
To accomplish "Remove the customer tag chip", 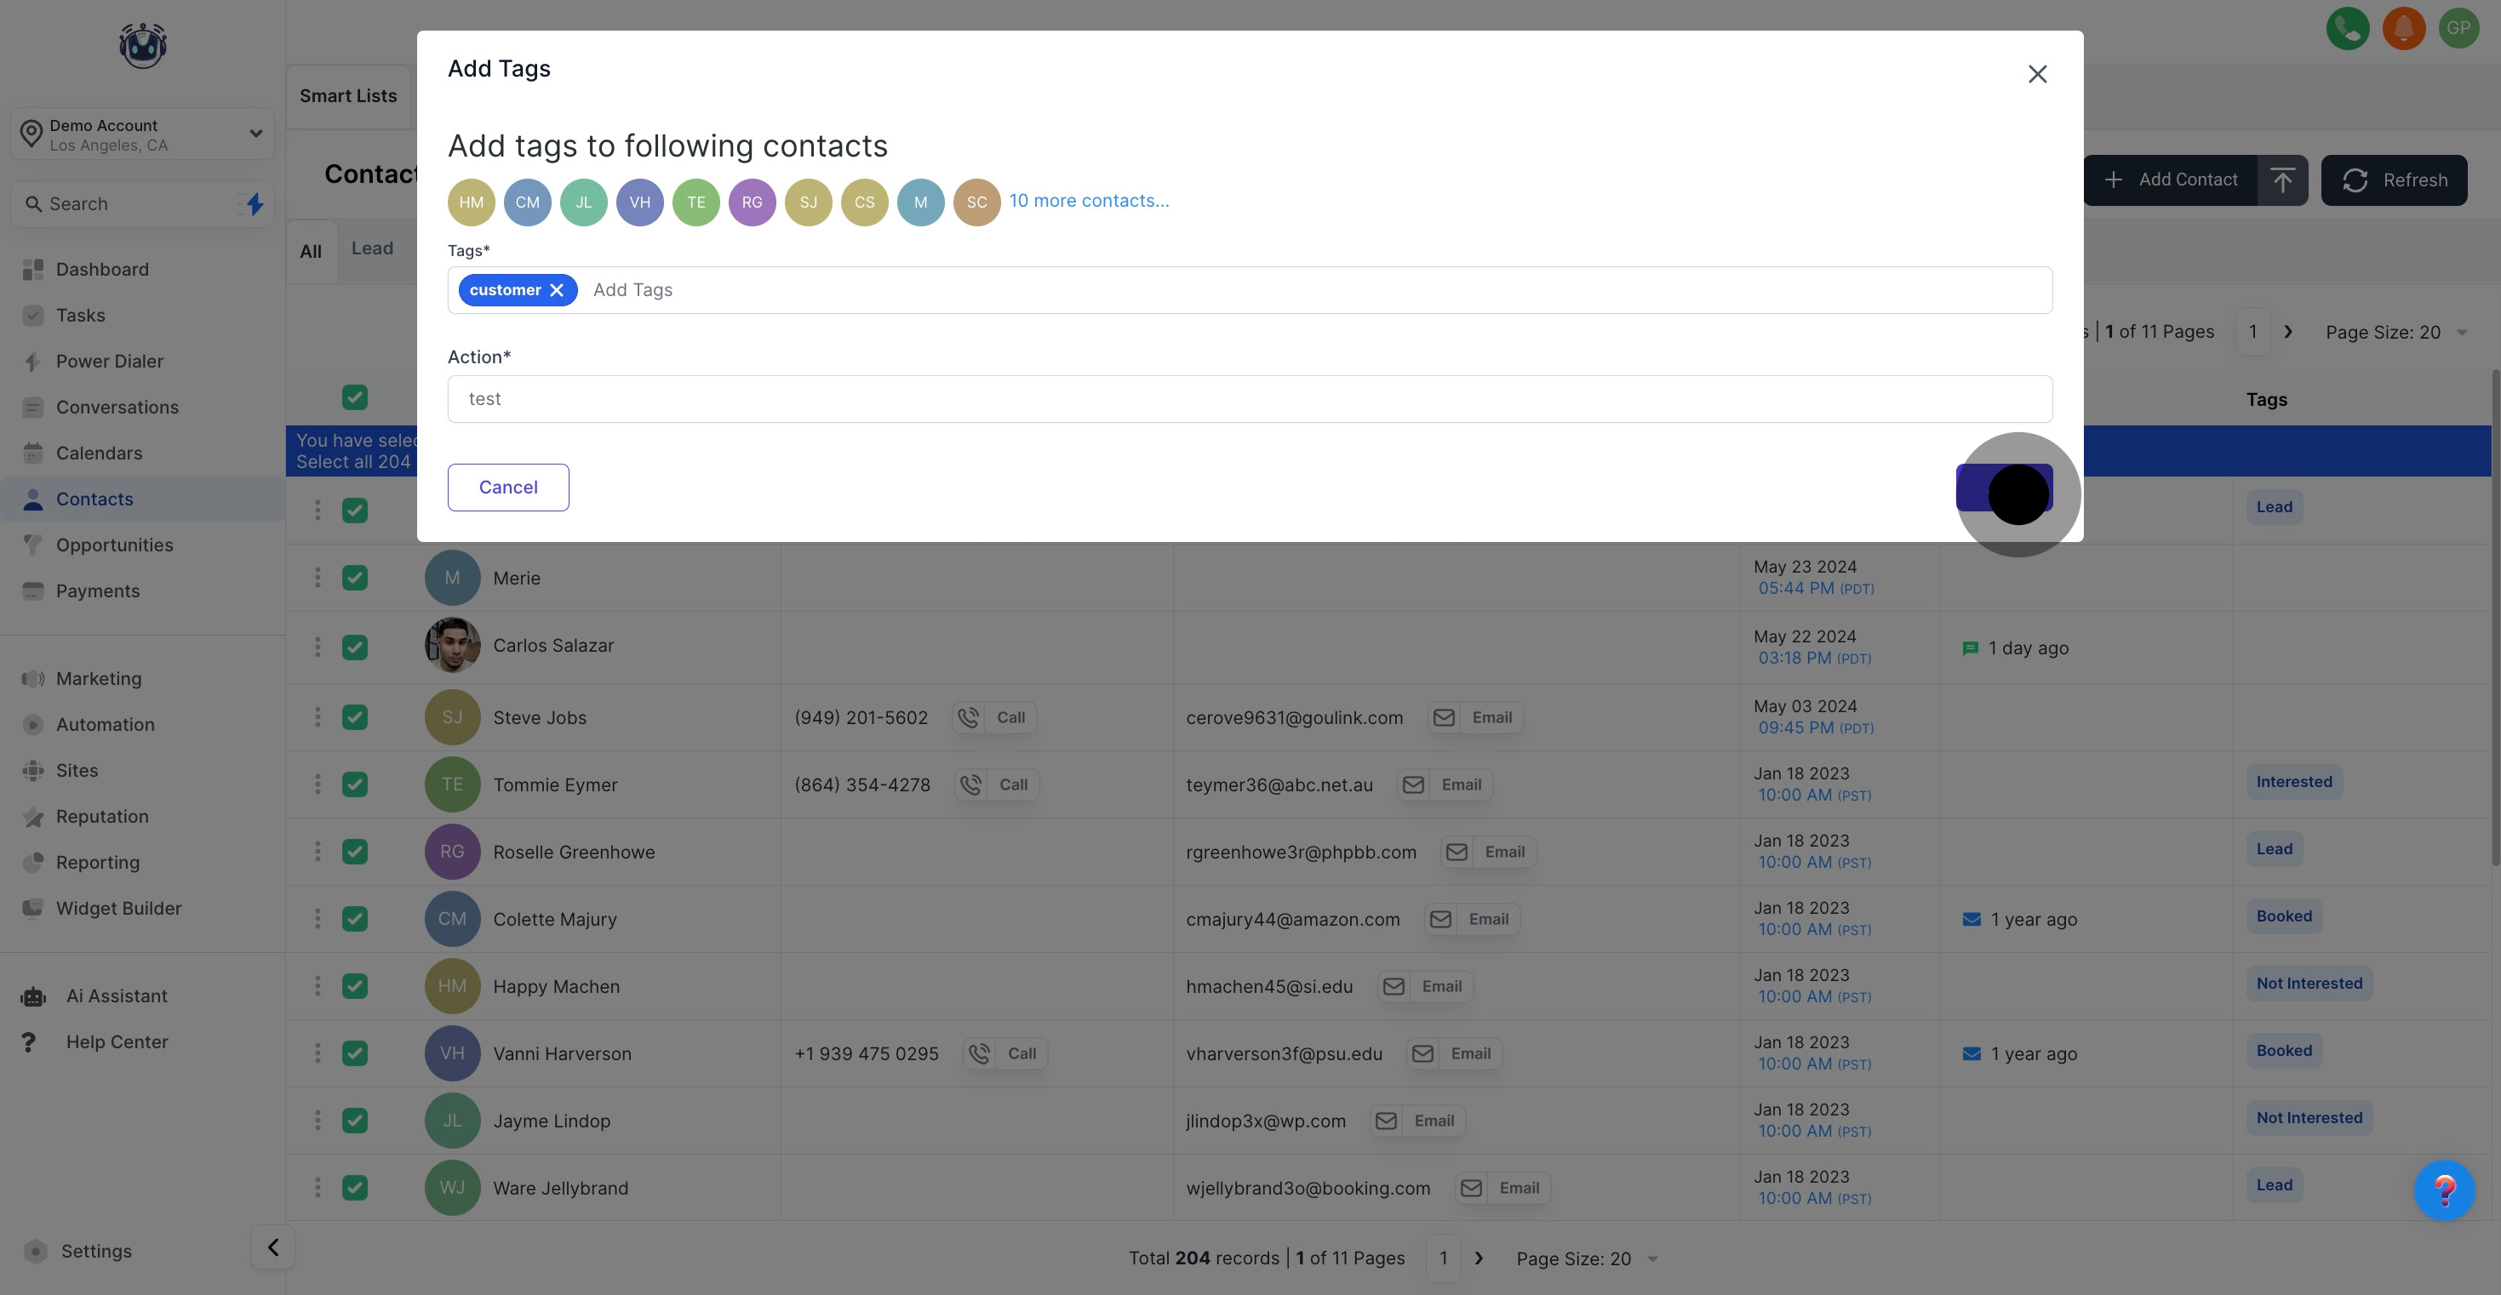I will [557, 290].
